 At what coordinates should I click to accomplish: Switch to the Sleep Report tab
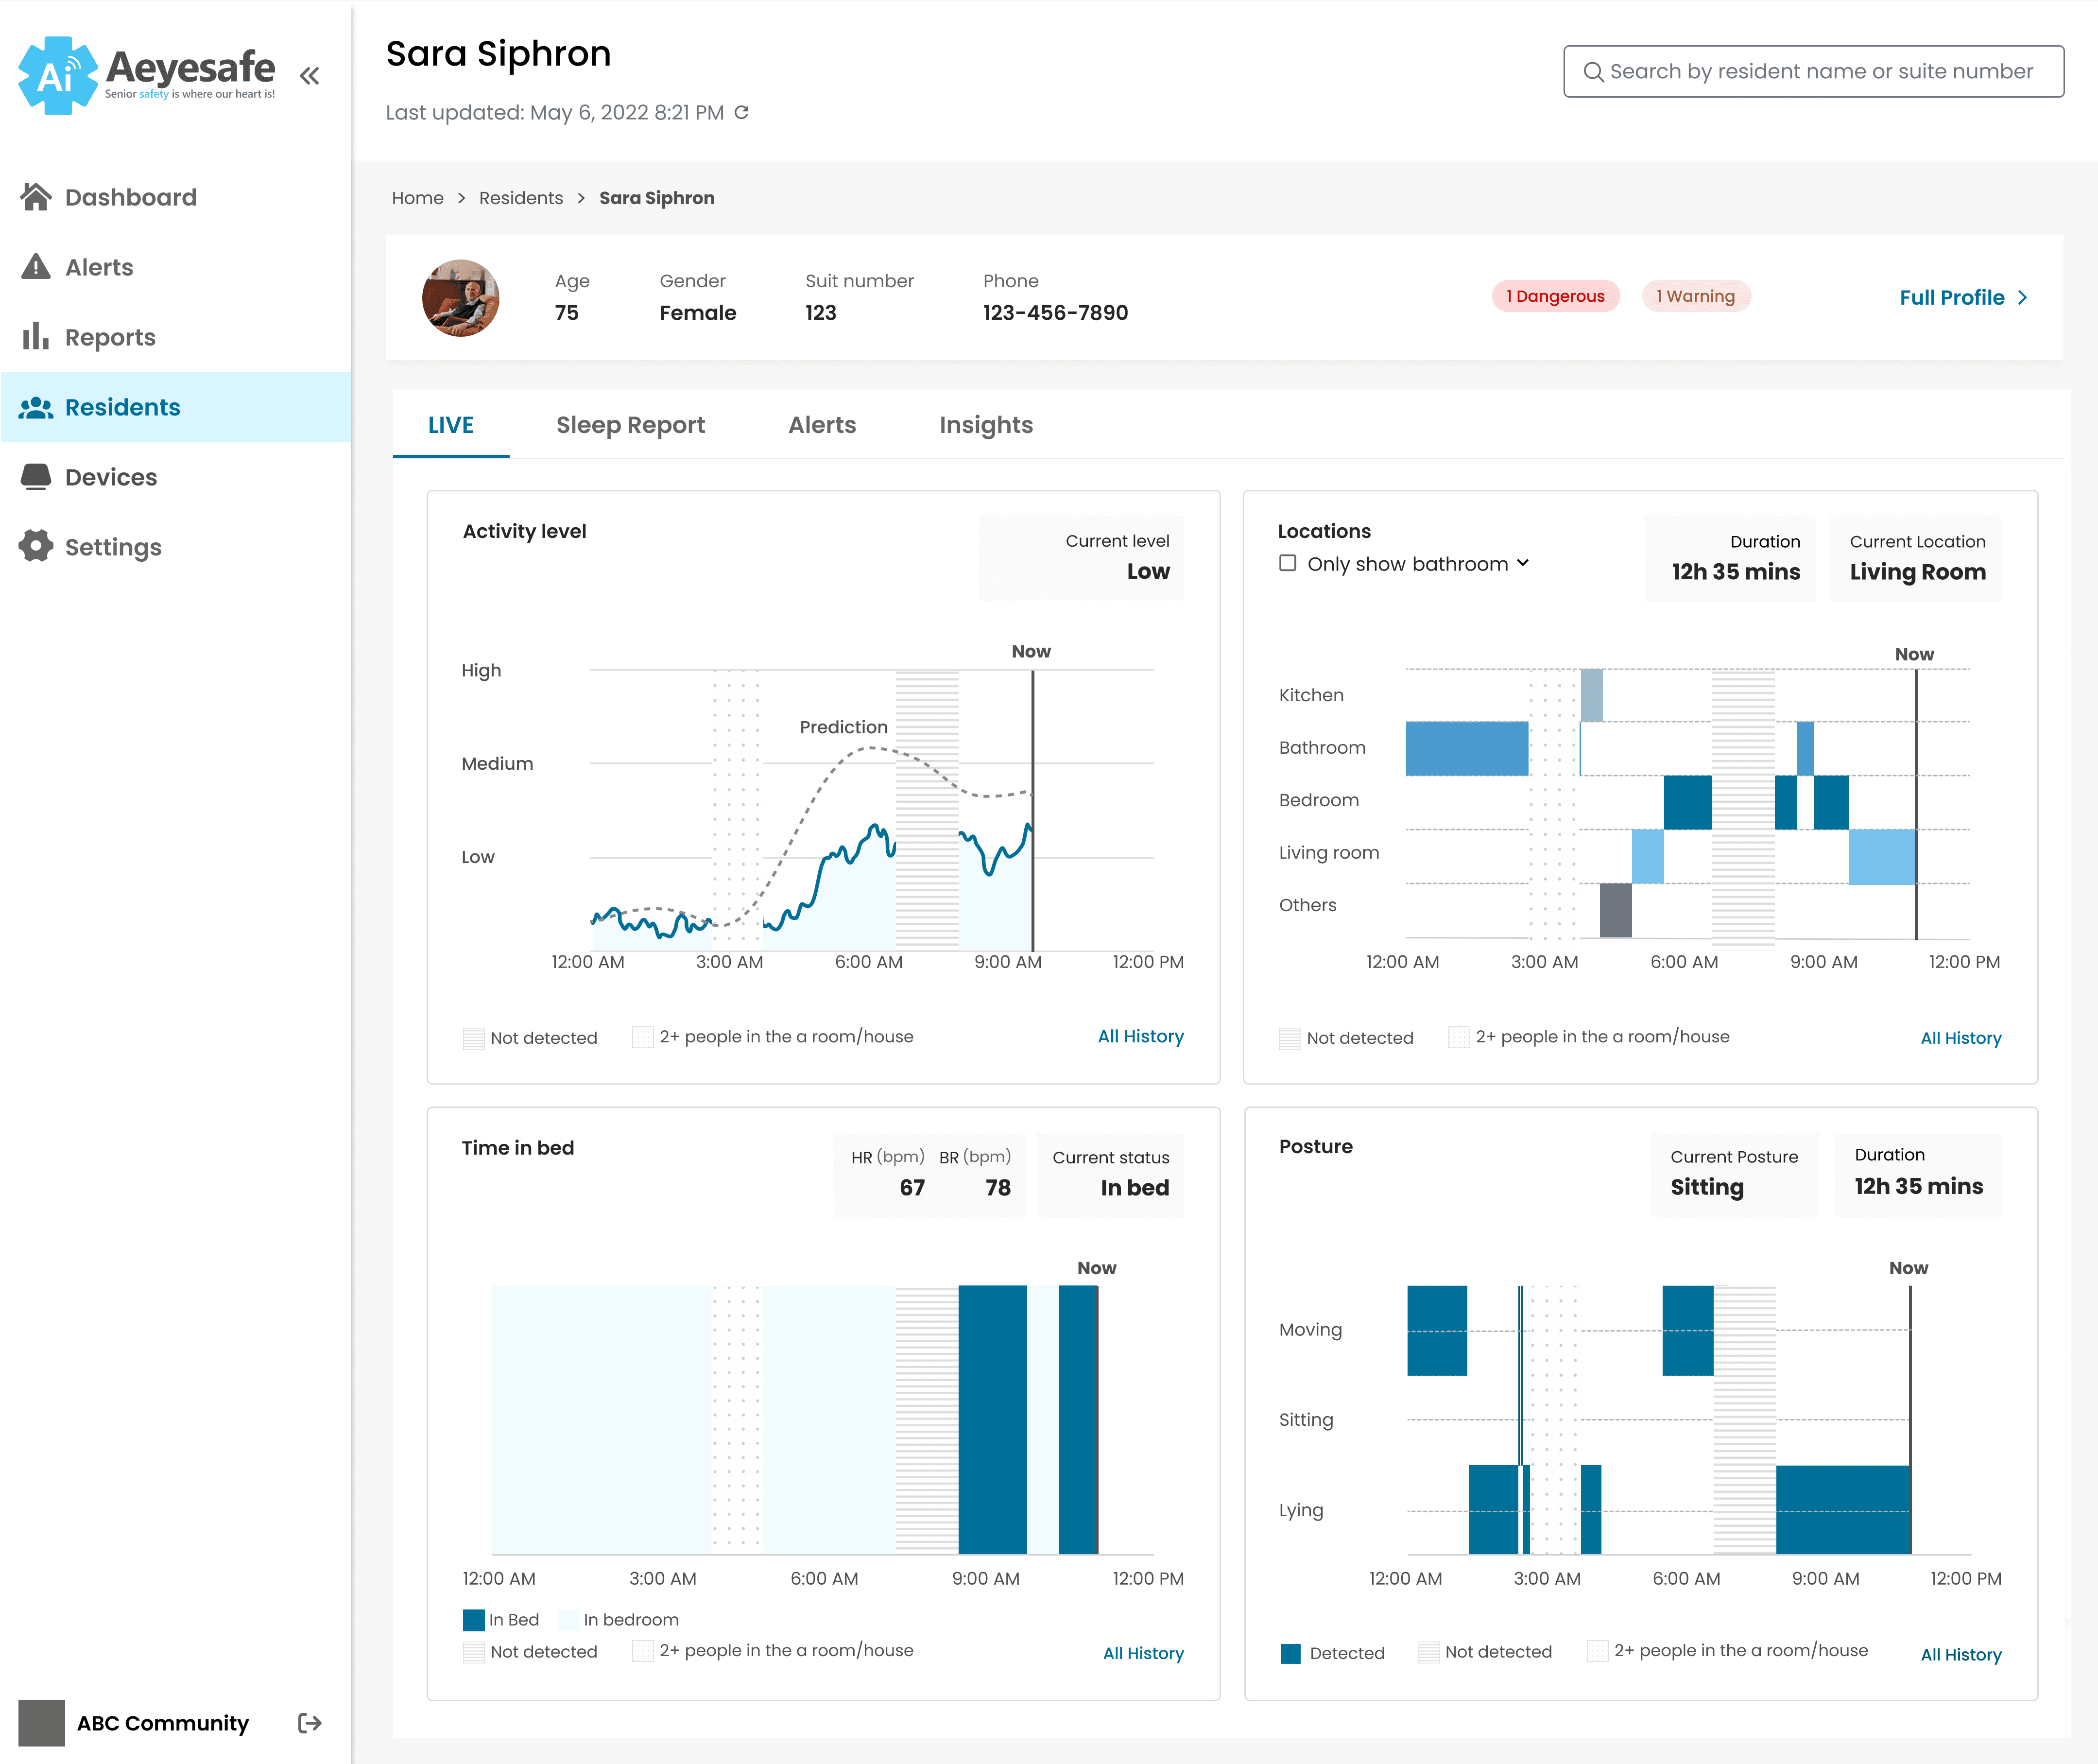click(x=630, y=425)
